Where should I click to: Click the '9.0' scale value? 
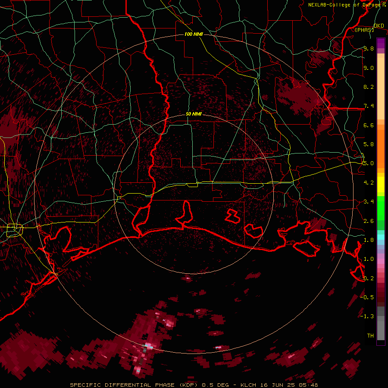pyautogui.click(x=369, y=68)
